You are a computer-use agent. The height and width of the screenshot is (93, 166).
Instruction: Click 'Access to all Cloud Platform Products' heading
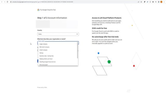tap(107, 18)
